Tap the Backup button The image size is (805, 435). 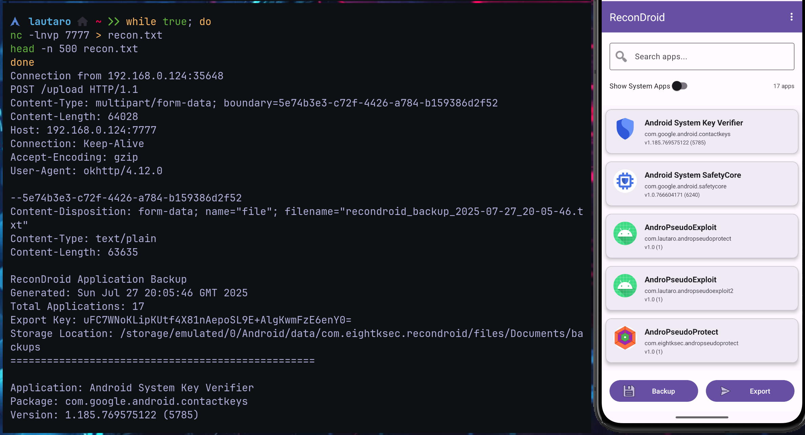point(654,391)
